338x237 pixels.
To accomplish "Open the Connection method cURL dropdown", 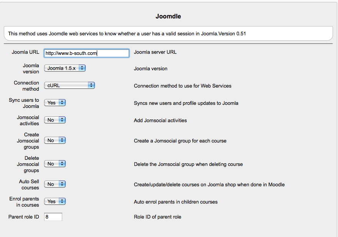I will click(x=70, y=86).
